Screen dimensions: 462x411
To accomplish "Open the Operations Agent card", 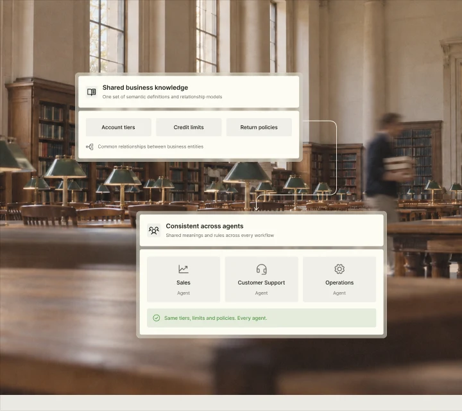I will click(x=339, y=279).
